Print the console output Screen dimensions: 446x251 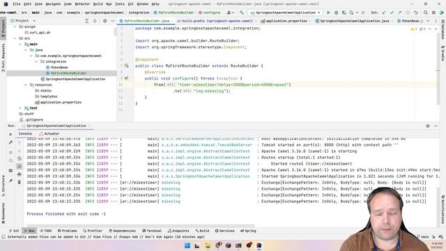[x=19, y=174]
